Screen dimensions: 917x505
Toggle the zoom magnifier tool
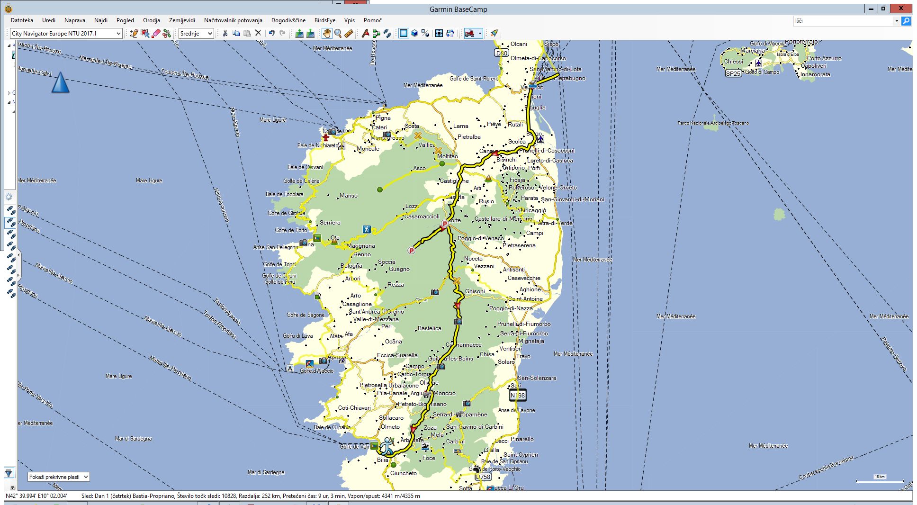coord(338,33)
